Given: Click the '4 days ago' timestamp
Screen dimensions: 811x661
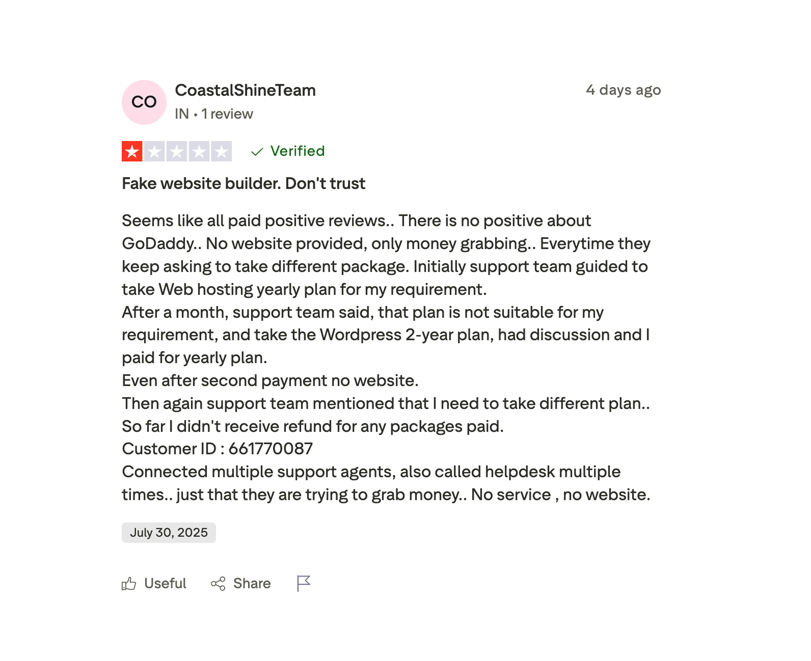Looking at the screenshot, I should [x=623, y=90].
